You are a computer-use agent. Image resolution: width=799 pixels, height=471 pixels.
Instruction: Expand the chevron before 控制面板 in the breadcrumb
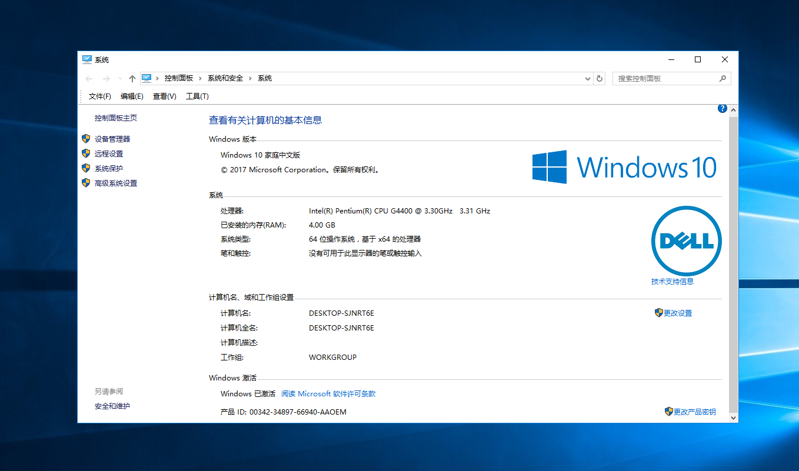[157, 78]
